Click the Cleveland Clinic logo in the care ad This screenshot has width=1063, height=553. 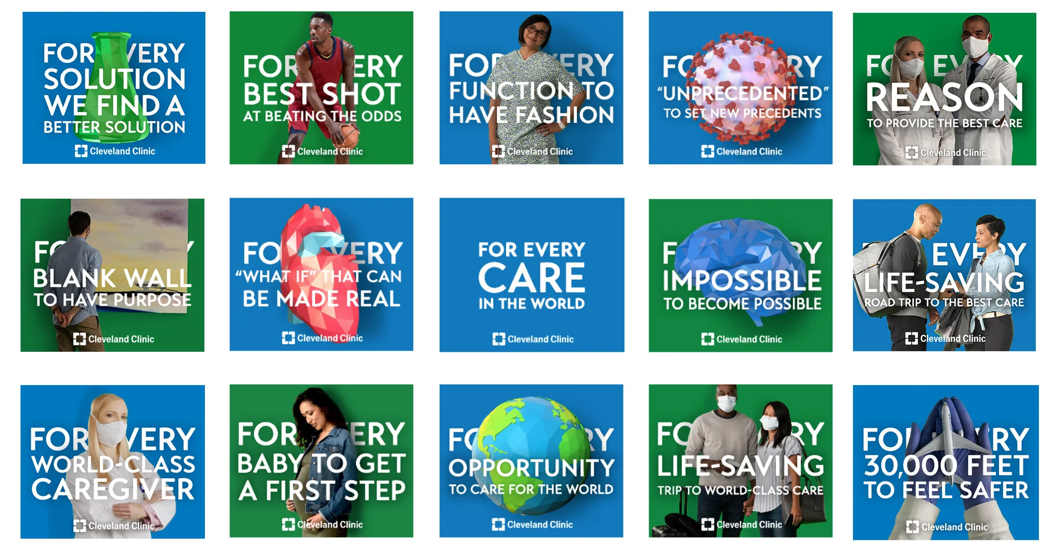533,339
